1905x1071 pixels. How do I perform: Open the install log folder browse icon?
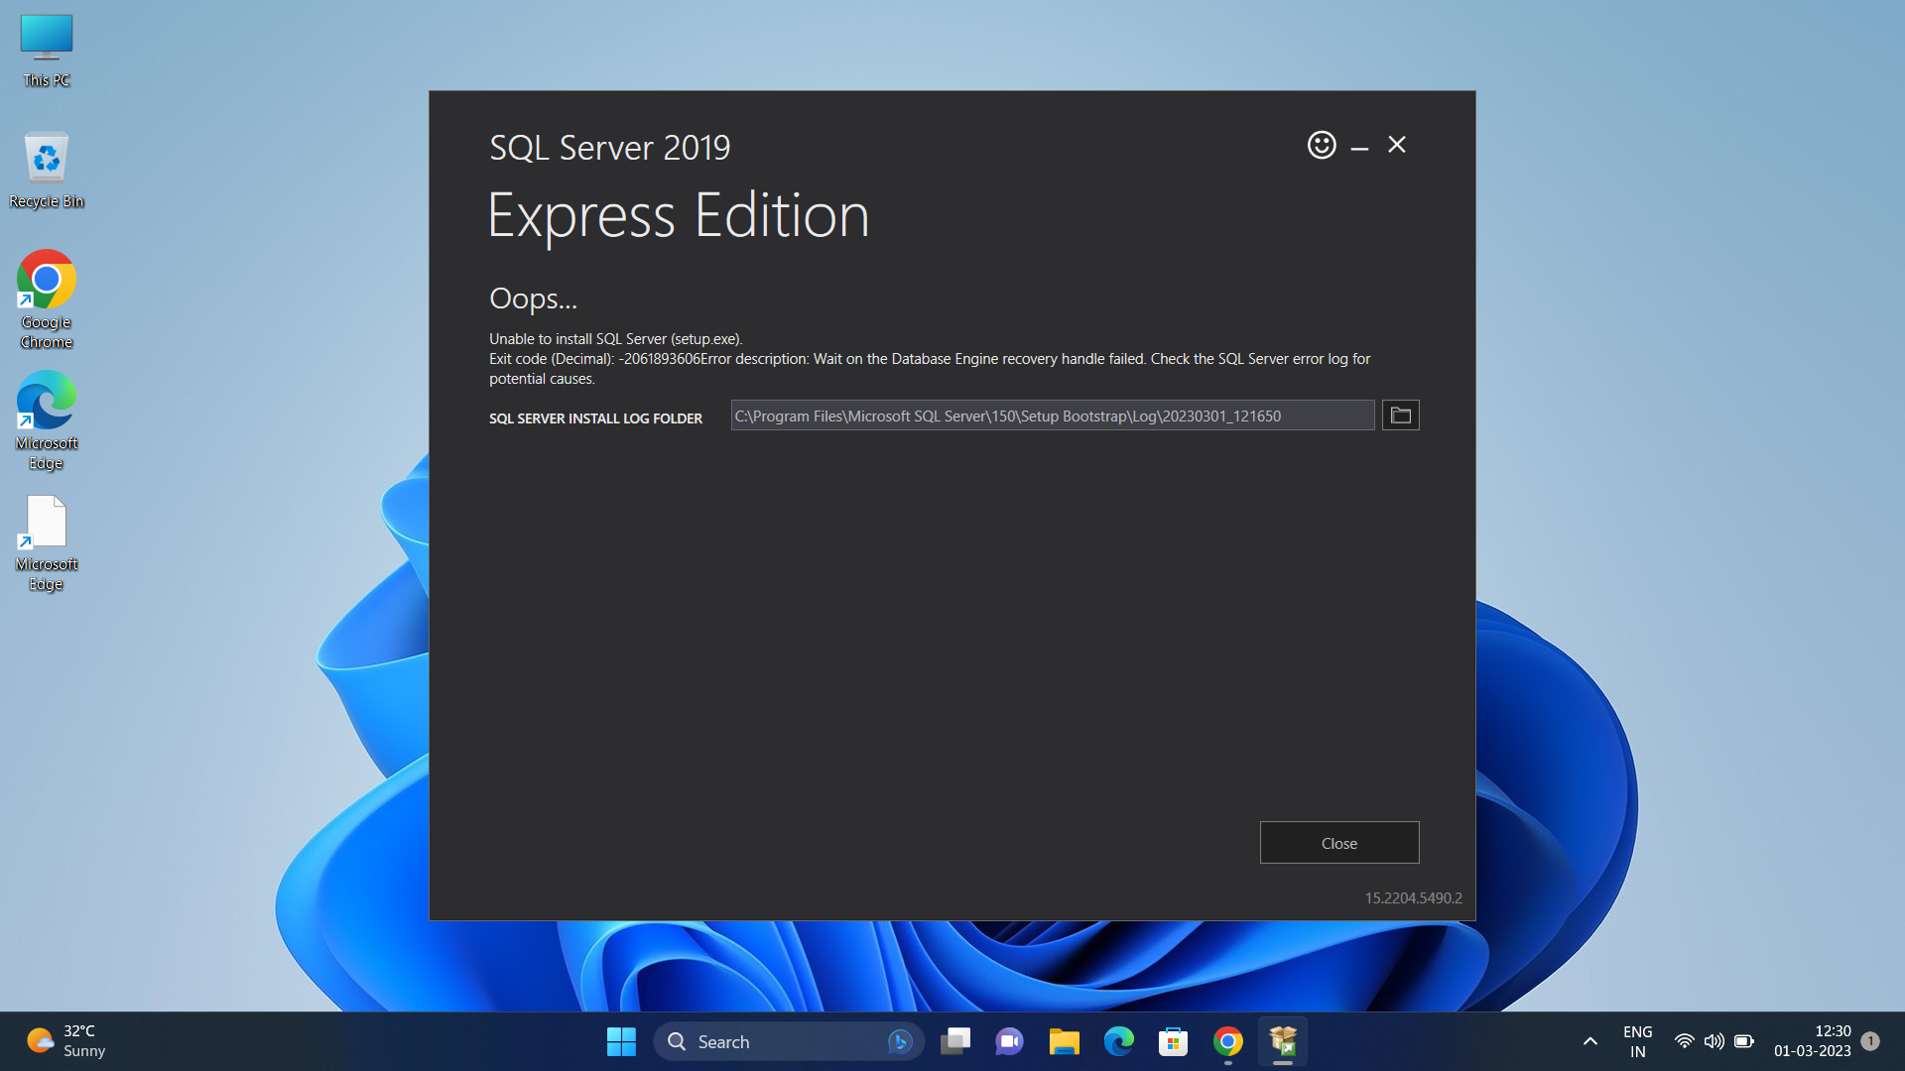click(x=1400, y=416)
